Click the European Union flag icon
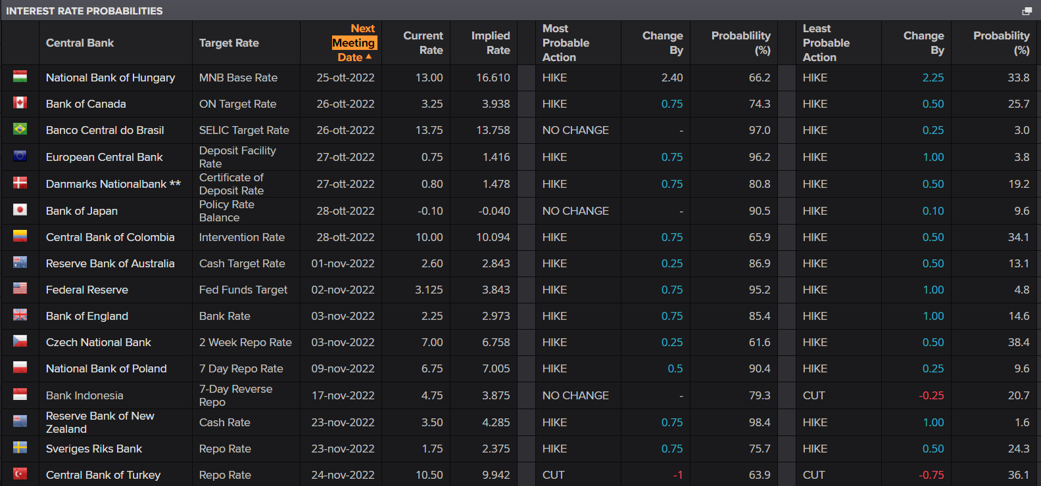Image resolution: width=1041 pixels, height=486 pixels. [20, 156]
